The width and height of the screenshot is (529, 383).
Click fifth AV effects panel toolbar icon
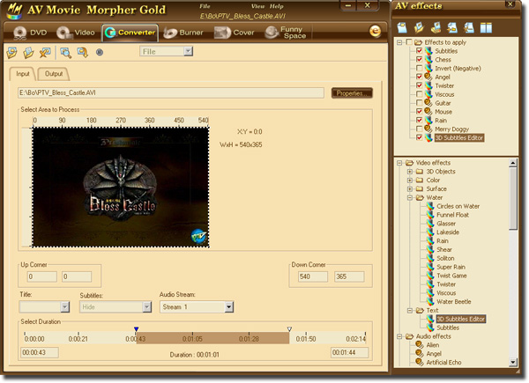pyautogui.click(x=469, y=27)
